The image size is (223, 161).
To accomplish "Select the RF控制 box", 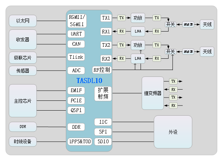I will tap(102, 70).
